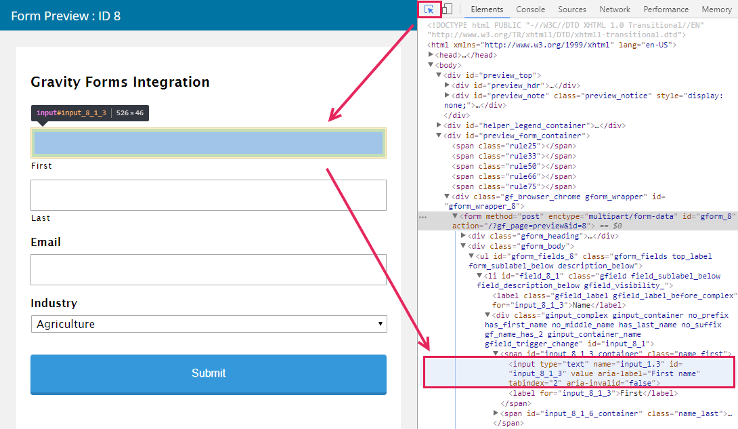738x429 pixels.
Task: Click the Last name input field
Action: (208, 195)
